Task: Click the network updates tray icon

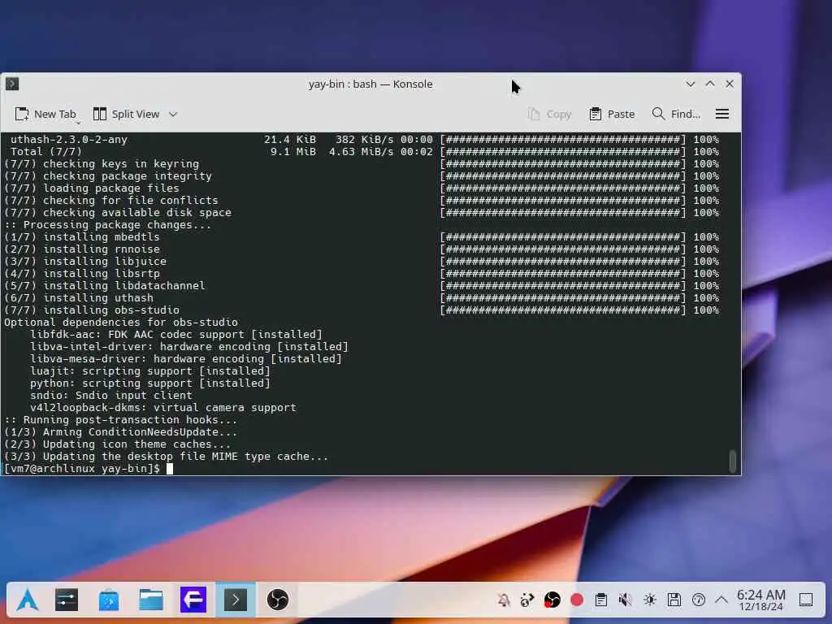Action: (526, 600)
